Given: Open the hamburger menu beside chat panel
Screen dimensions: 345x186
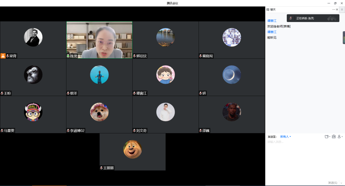Looking at the screenshot, I should coord(342,10).
